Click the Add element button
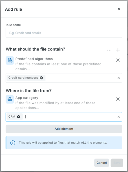The image size is (128, 172). point(64,129)
